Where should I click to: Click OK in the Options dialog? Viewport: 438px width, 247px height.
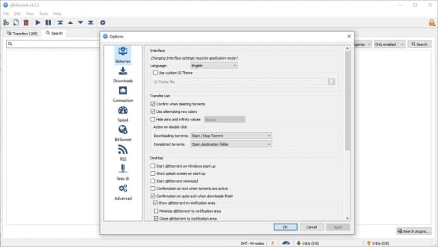pyautogui.click(x=285, y=227)
